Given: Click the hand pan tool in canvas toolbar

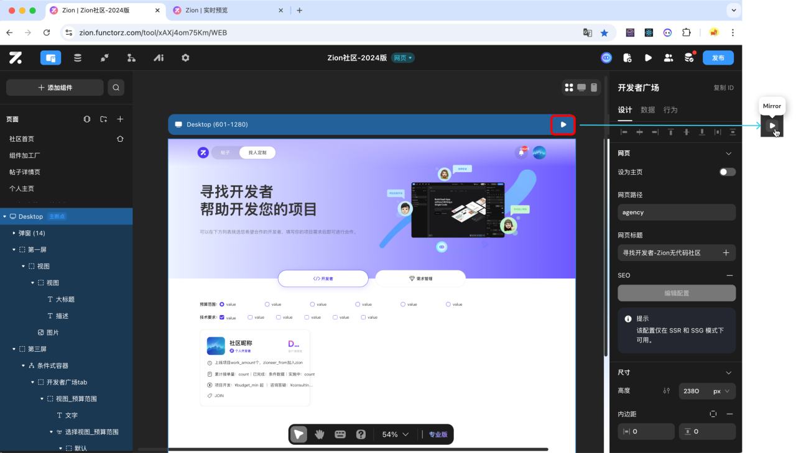Looking at the screenshot, I should tap(319, 434).
